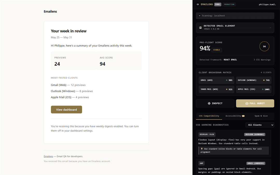Open the All Clients dropdown
Image resolution: width=280 pixels, height=175 pixels.
pyautogui.click(x=260, y=125)
